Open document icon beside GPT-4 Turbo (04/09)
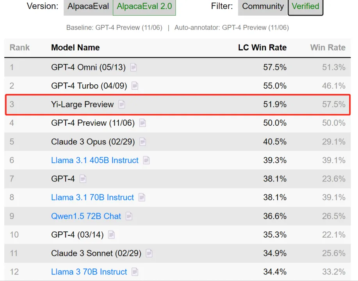Screen dimensions: 358x281 (x=135, y=86)
